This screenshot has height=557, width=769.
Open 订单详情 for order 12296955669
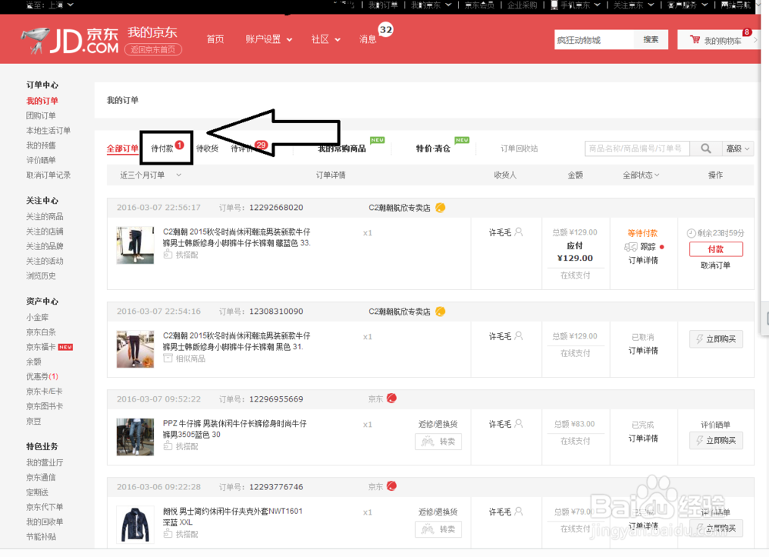643,439
